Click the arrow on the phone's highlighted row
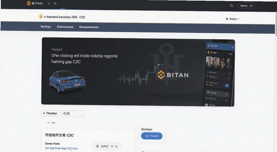The image size is (277, 152). tap(226, 95)
